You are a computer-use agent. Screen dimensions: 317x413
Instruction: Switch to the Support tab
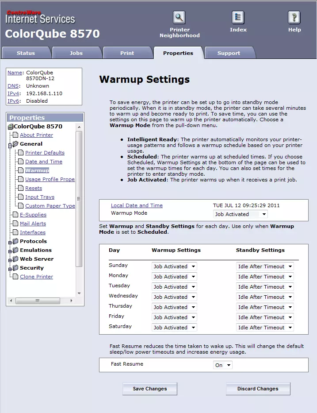(x=229, y=53)
